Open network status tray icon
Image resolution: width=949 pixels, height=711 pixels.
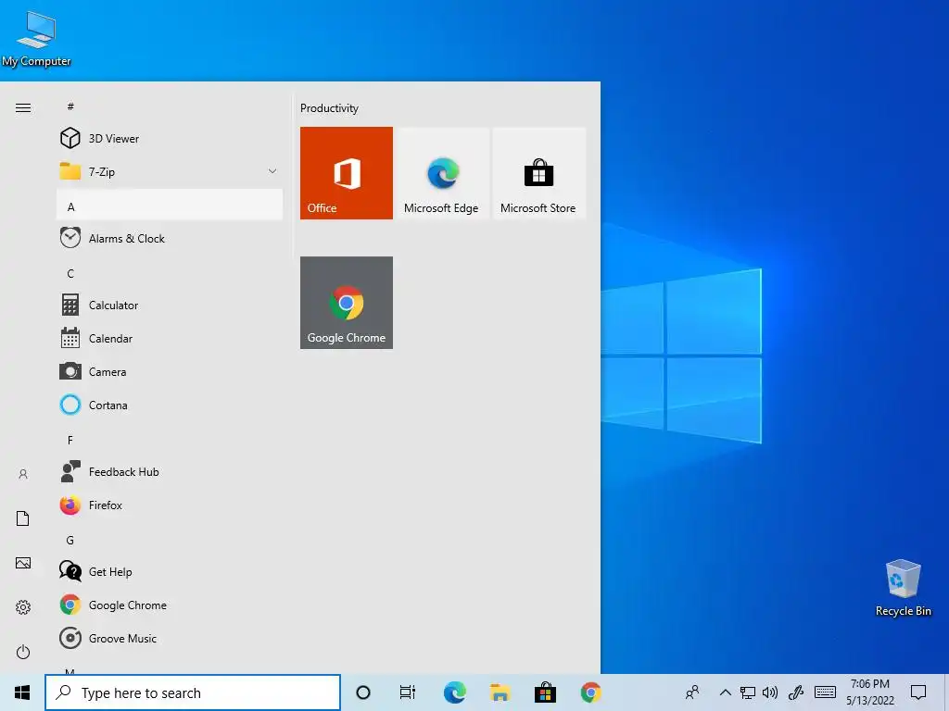748,692
